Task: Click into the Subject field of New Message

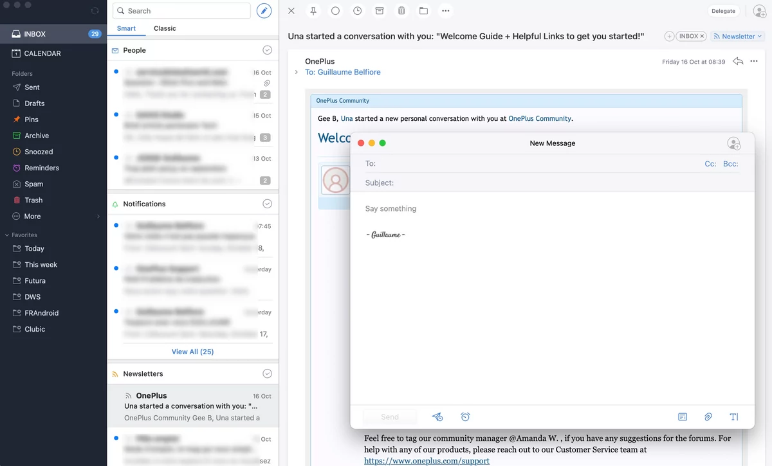Action: coord(552,183)
